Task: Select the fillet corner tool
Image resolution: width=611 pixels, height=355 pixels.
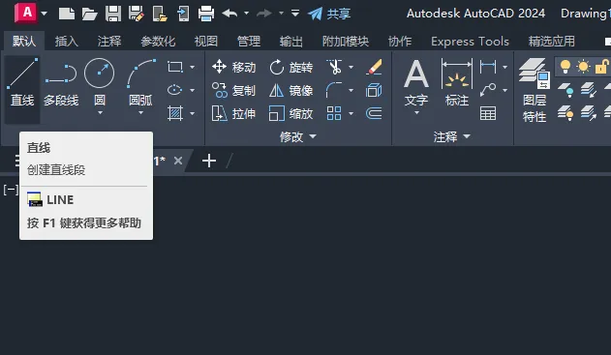Action: point(334,90)
